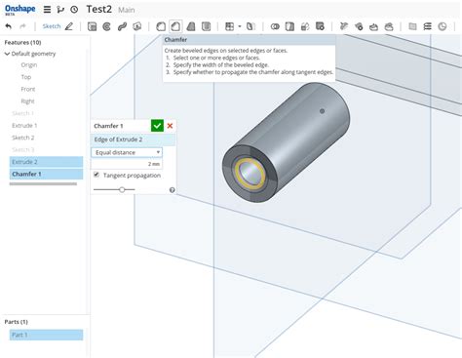Select the Fillet tool
Image resolution: width=462 pixels, height=358 pixels.
pos(161,26)
